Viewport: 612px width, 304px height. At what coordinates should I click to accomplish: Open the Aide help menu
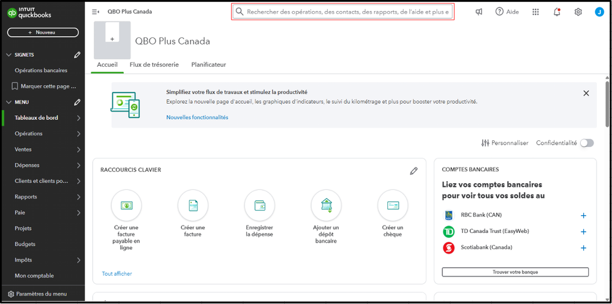coord(507,12)
